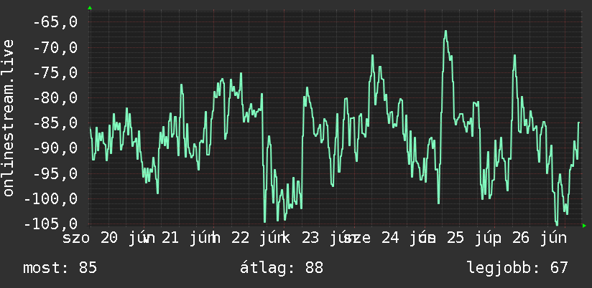Screen dimensions: 592x288
Task: Click the -80,0 axis label
Action: [55, 98]
